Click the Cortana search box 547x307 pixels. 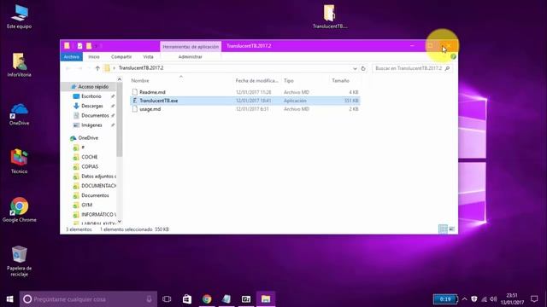coord(88,299)
